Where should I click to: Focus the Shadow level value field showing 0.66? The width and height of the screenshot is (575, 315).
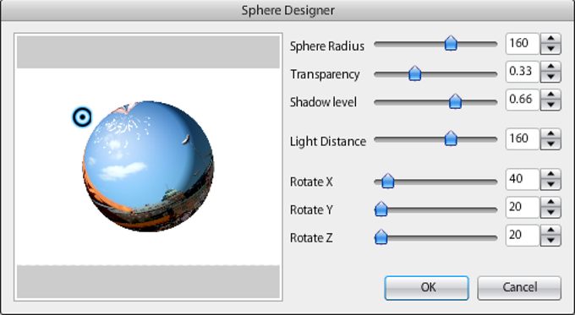coord(523,100)
